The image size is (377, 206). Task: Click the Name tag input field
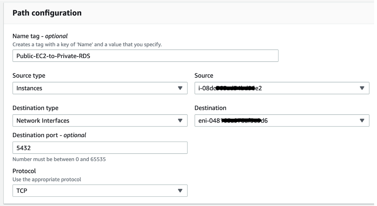click(145, 56)
